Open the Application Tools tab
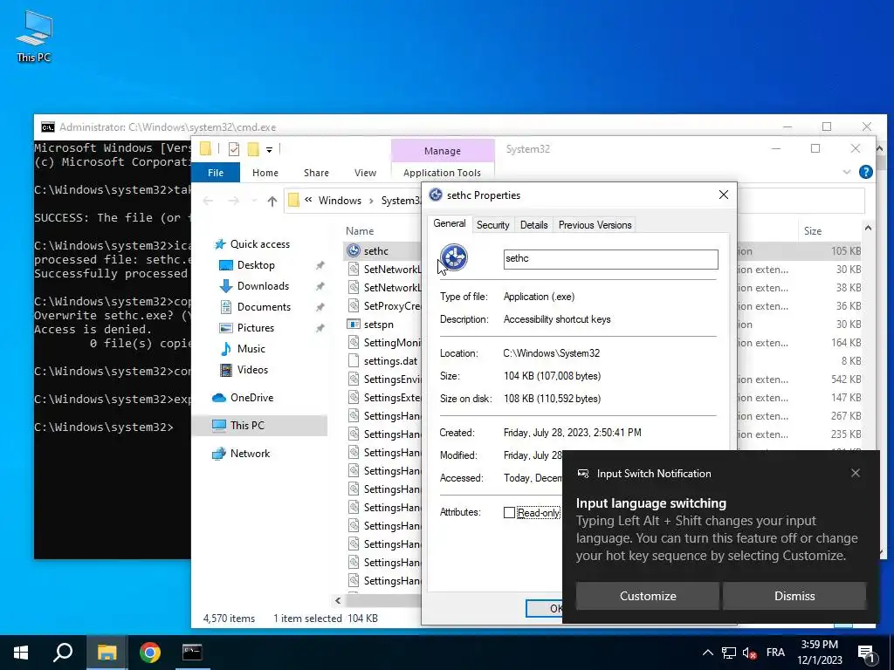 (x=442, y=173)
